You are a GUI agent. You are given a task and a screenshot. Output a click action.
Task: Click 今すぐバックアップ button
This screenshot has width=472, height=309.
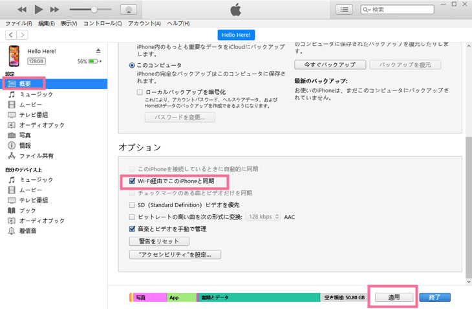[330, 65]
